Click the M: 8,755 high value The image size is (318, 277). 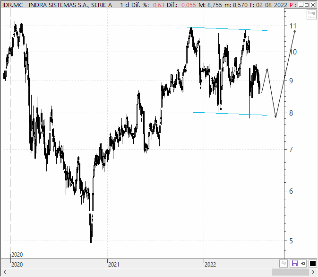pos(210,5)
